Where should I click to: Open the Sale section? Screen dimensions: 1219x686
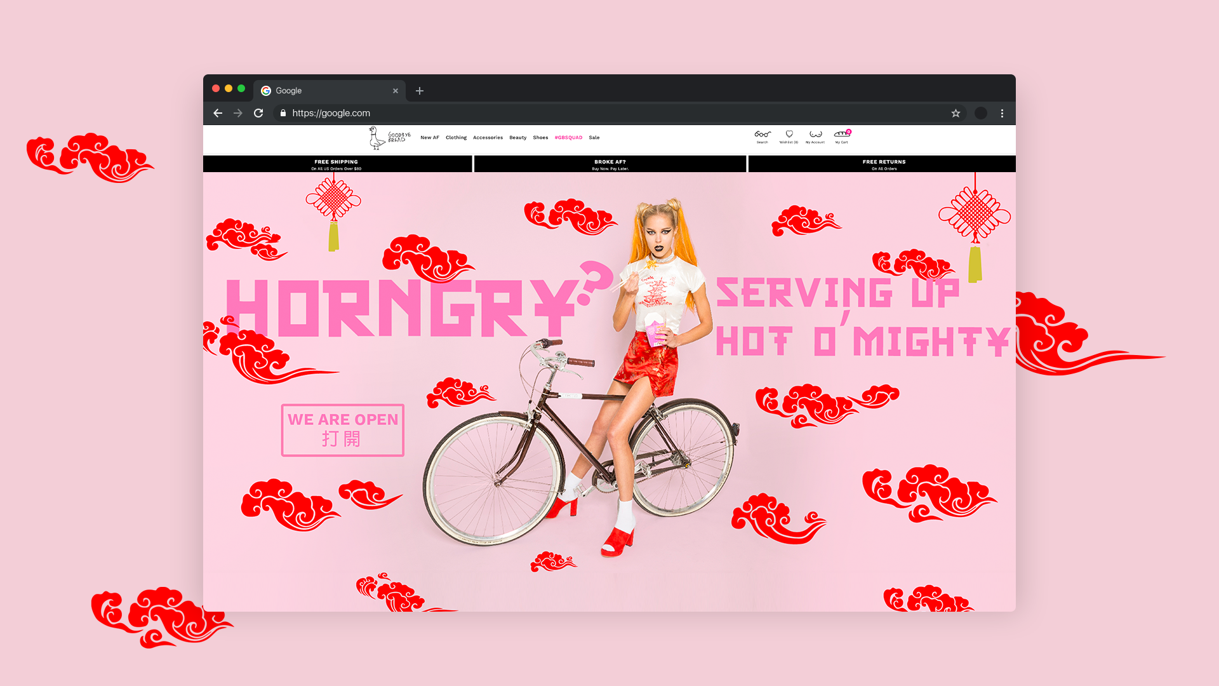[x=594, y=138]
